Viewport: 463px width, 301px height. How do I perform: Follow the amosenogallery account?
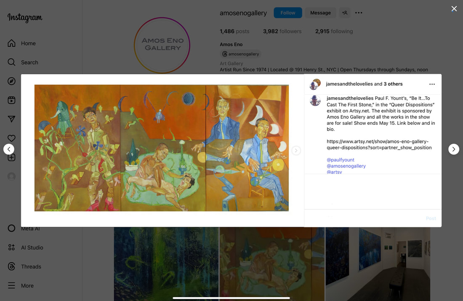tap(288, 13)
